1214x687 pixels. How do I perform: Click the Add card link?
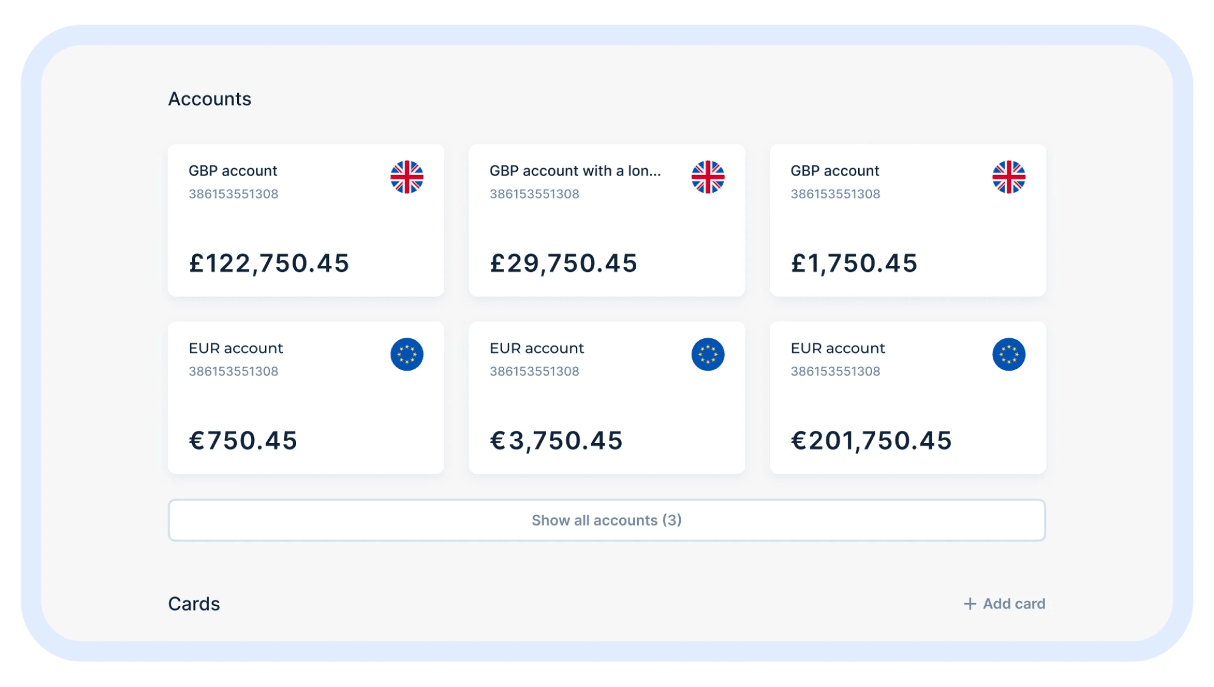tap(1004, 603)
